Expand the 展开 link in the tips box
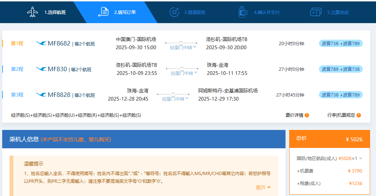Image resolution: width=376 pixels, height=196 pixels. [263, 188]
